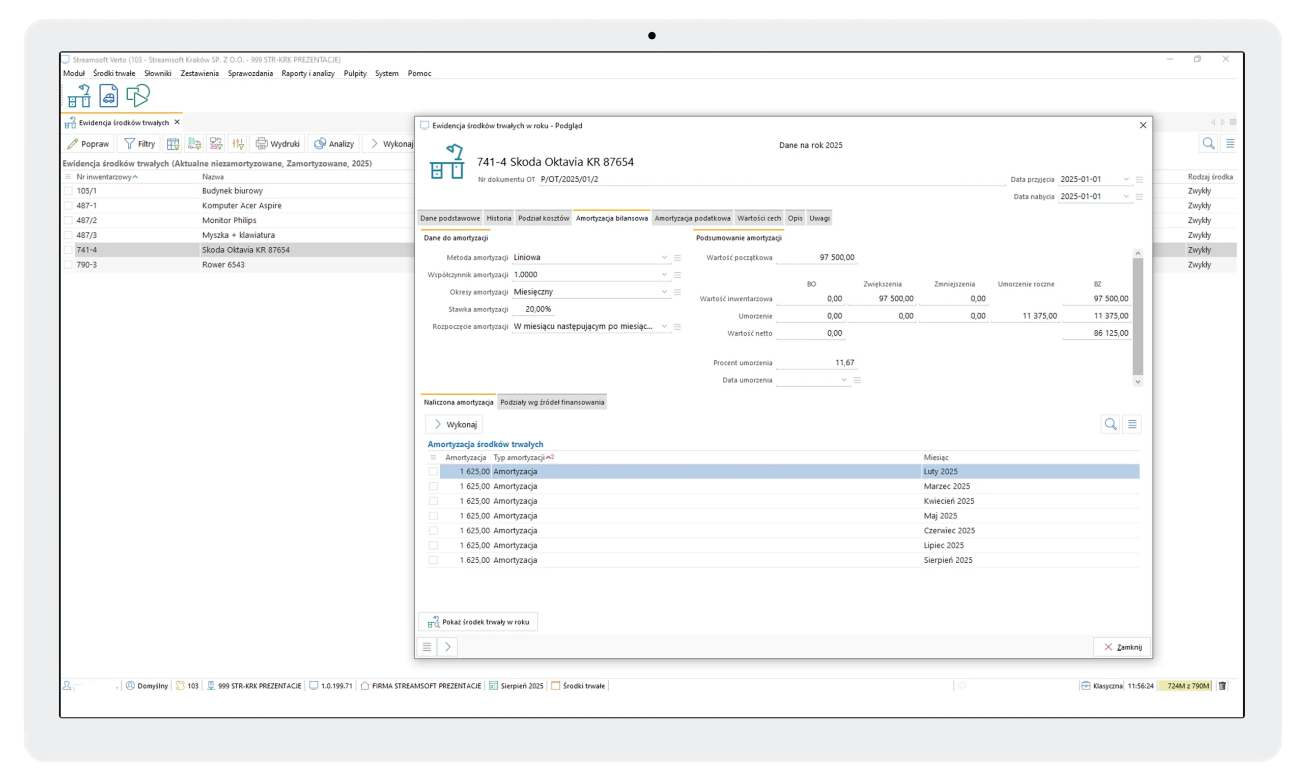1303x781 pixels.
Task: Click the magnifier search icon in amortization grid
Action: 1110,424
